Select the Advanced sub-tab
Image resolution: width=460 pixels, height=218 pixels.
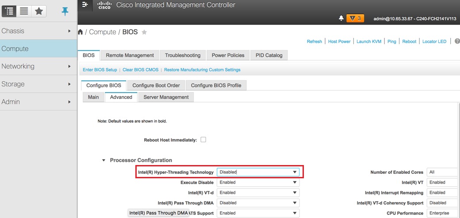click(x=121, y=97)
